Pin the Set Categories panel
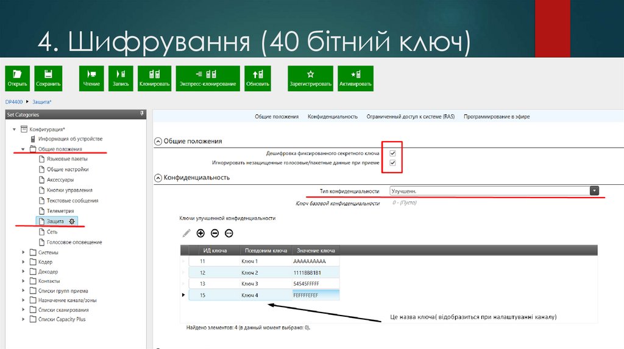Viewport: 624px width, 349px height. (x=141, y=114)
